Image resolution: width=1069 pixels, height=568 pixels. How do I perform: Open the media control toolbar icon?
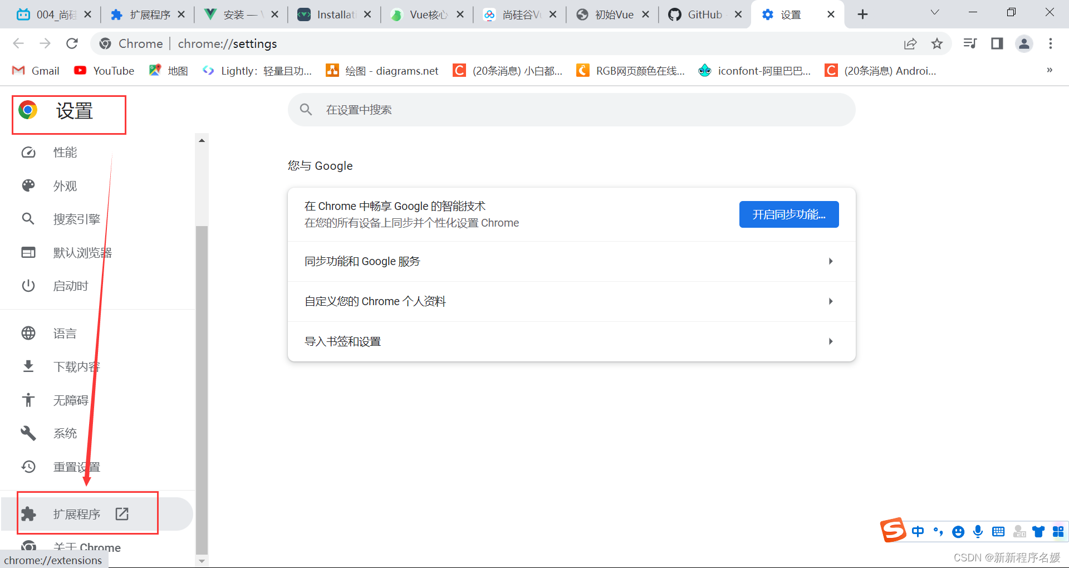(970, 43)
